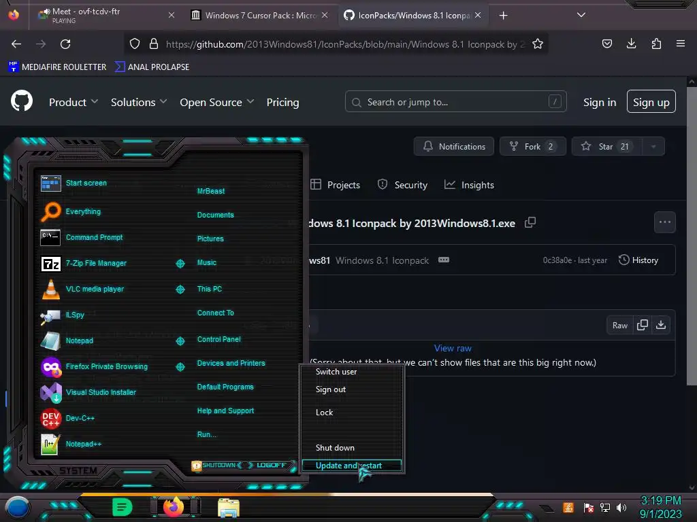Open the Pricing link
The width and height of the screenshot is (697, 522).
click(282, 102)
